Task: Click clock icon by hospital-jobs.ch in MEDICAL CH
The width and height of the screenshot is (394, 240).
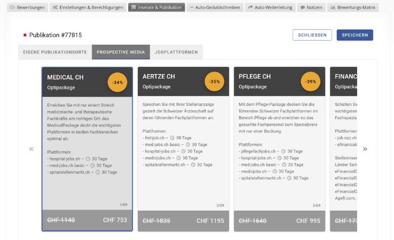Action: tap(88, 159)
